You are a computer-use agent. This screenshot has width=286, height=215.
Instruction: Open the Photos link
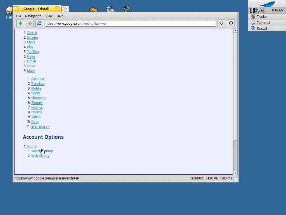(37, 112)
